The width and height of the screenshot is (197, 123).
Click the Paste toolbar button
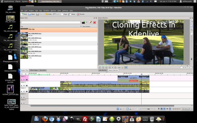pos(72,14)
